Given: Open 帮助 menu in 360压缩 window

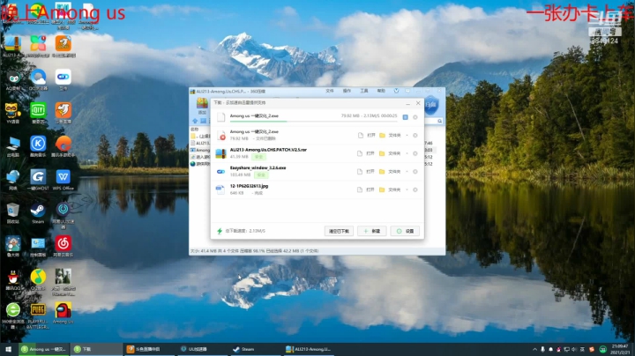Looking at the screenshot, I should point(381,91).
